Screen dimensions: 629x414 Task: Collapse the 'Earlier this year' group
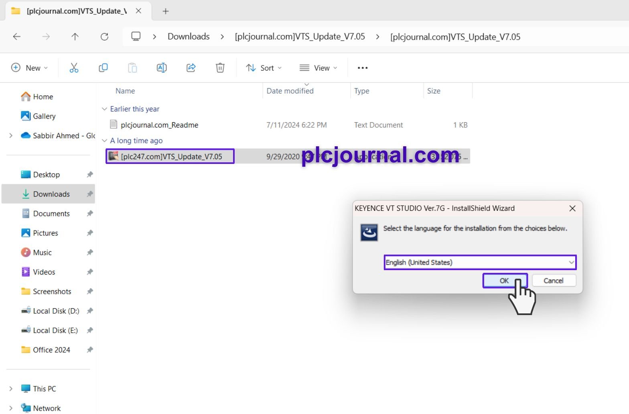click(105, 109)
